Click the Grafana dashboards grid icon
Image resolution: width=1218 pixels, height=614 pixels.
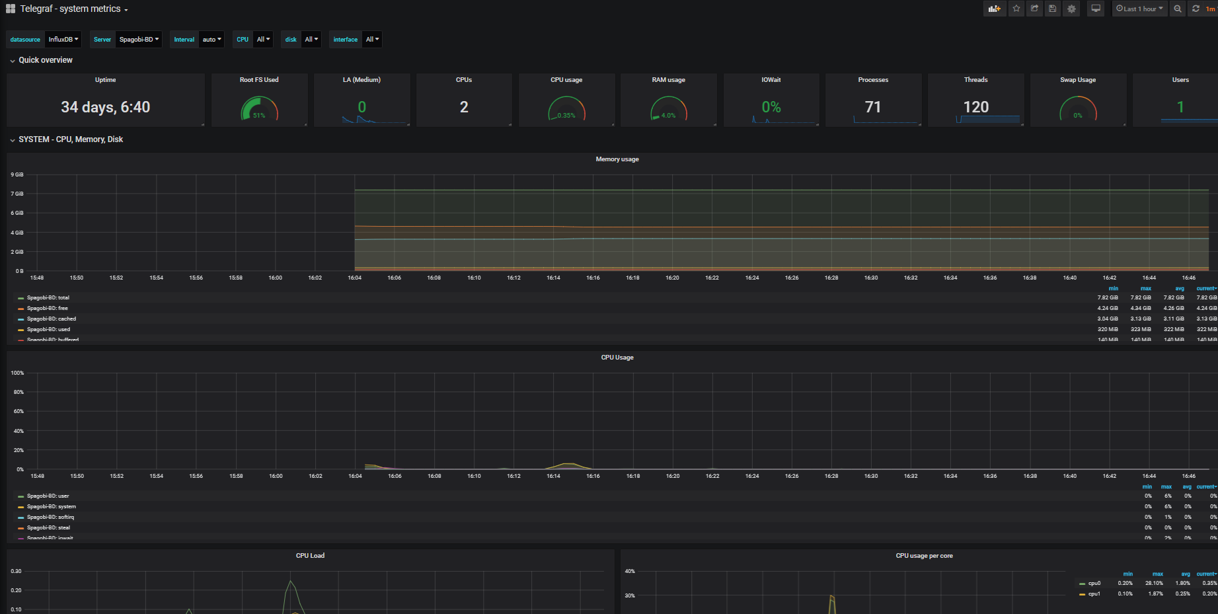pyautogui.click(x=11, y=9)
